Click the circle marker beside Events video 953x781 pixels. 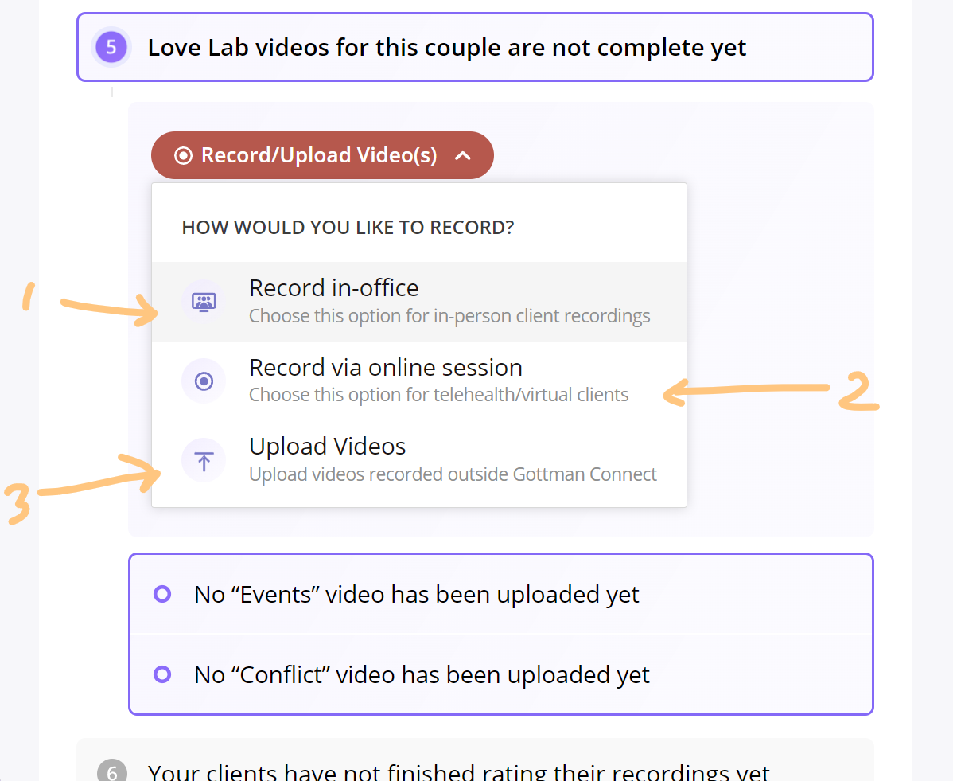pos(162,594)
